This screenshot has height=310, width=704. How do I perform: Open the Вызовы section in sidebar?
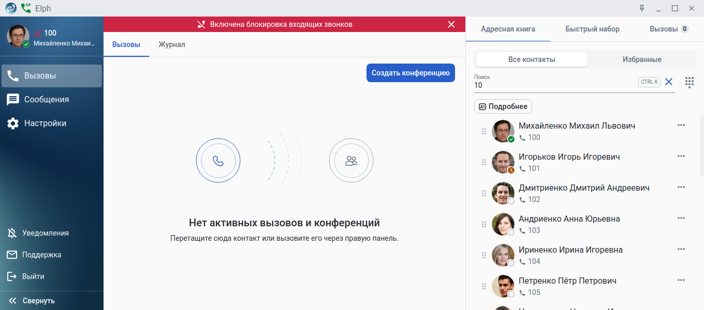(x=52, y=76)
